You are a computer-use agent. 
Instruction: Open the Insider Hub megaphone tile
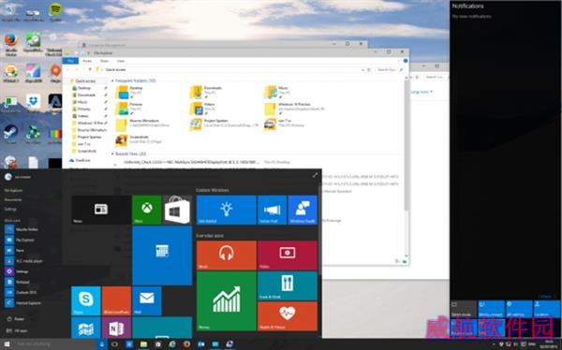click(x=272, y=210)
